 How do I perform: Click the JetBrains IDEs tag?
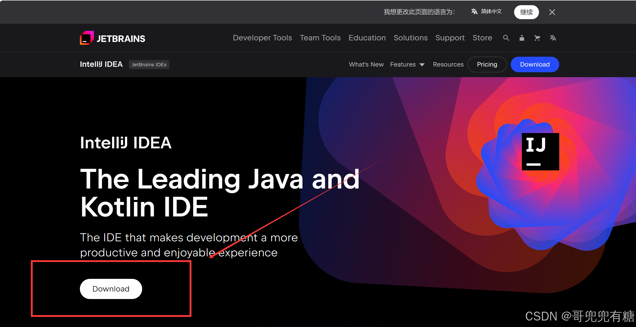149,65
